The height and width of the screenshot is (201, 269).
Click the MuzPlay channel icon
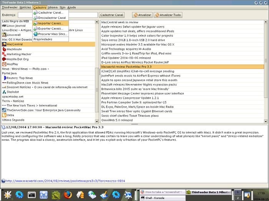click(4, 64)
